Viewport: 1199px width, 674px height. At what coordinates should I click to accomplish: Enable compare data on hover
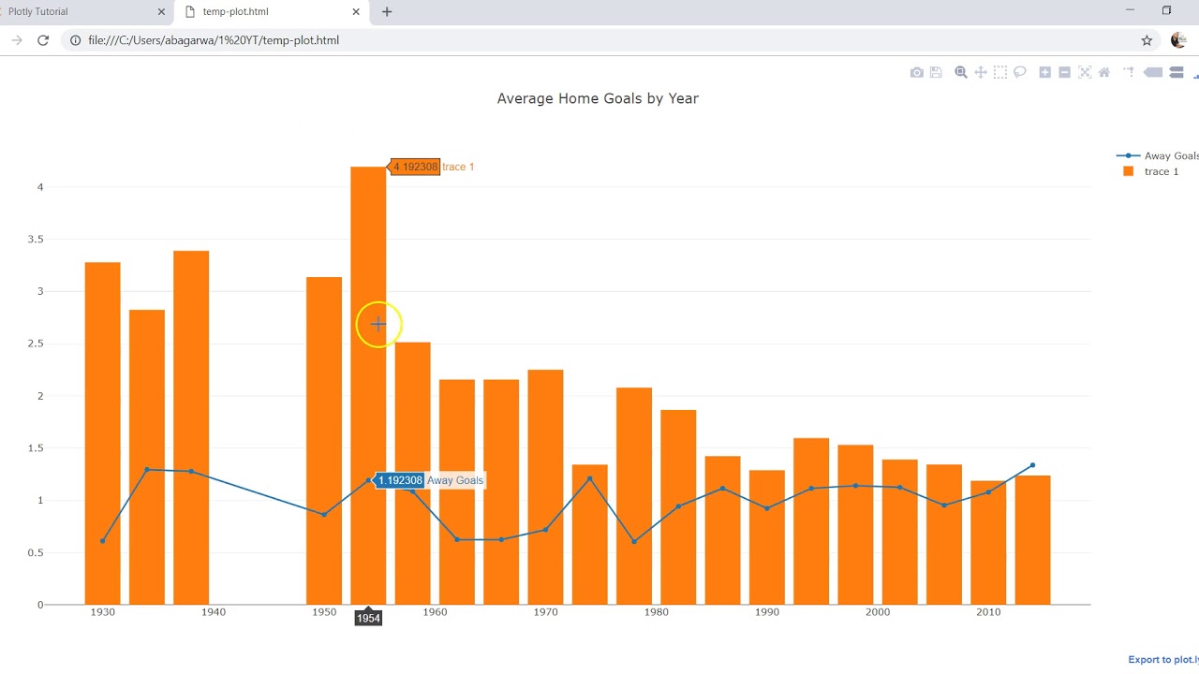pos(1177,73)
